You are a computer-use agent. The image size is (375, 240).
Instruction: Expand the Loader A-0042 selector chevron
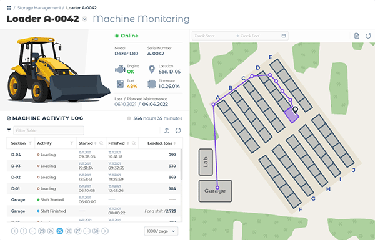[x=84, y=19]
